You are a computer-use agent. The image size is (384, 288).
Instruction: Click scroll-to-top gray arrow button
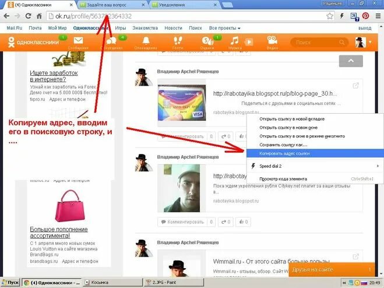(351, 61)
